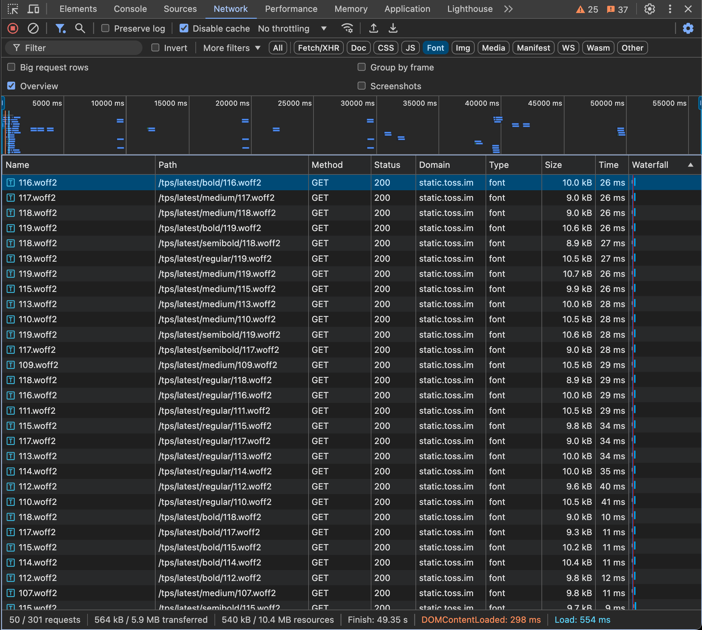Switch to the Console tab
Viewport: 702px width, 630px height.
coord(131,9)
